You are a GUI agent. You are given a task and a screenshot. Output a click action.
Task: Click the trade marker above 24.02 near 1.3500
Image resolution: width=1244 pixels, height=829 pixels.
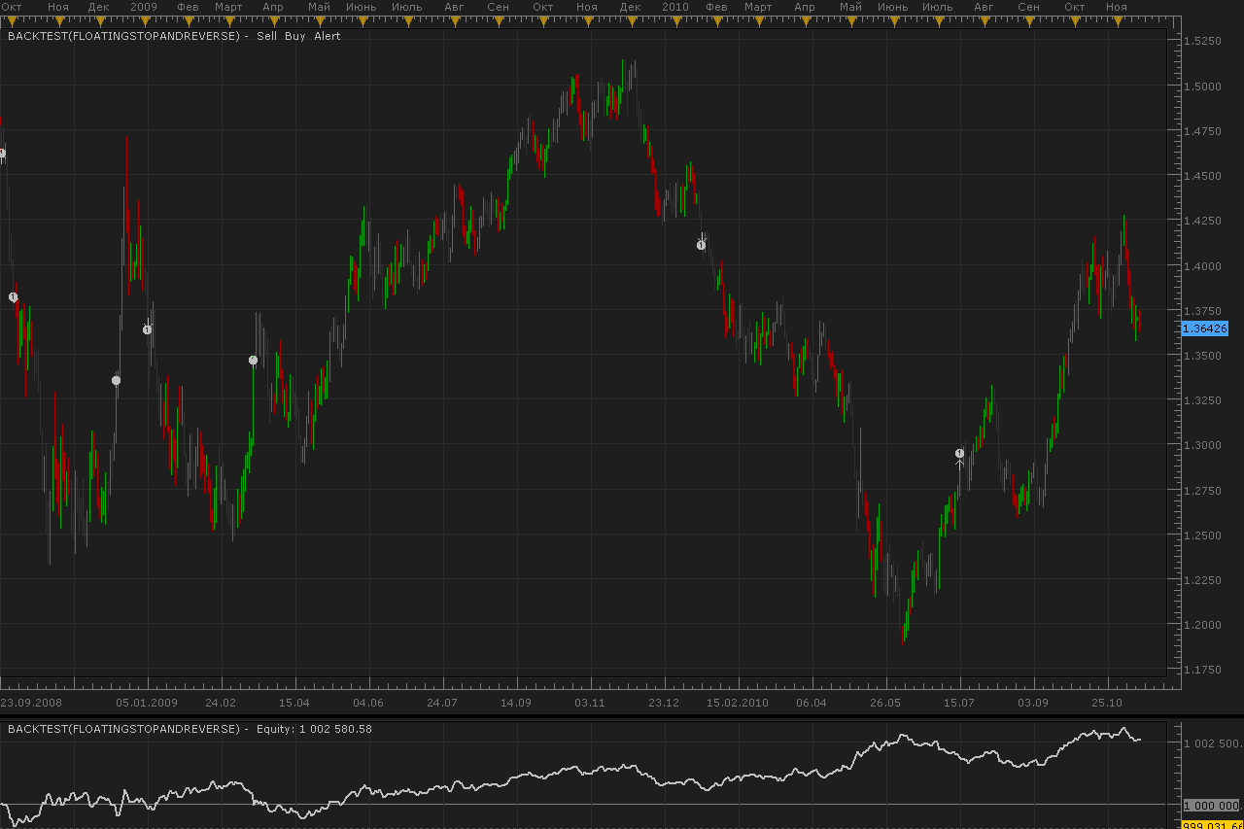(254, 361)
